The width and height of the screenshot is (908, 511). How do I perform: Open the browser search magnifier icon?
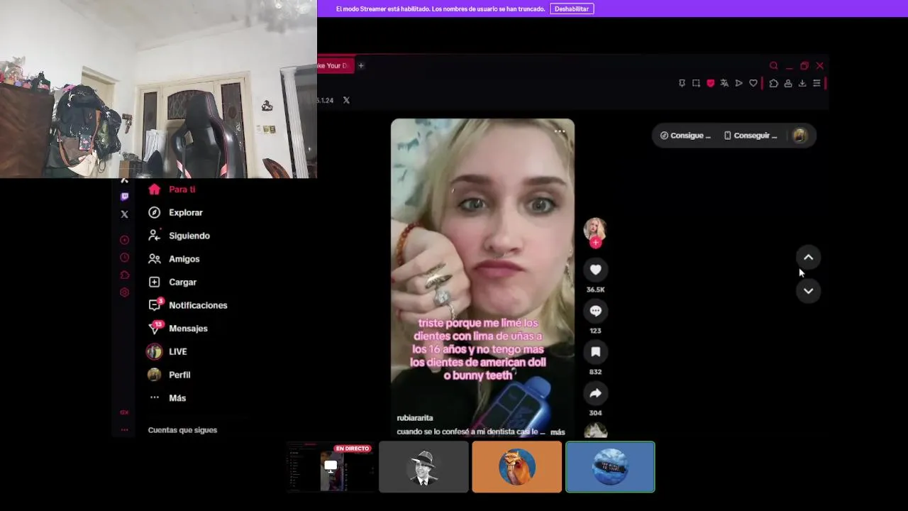774,65
